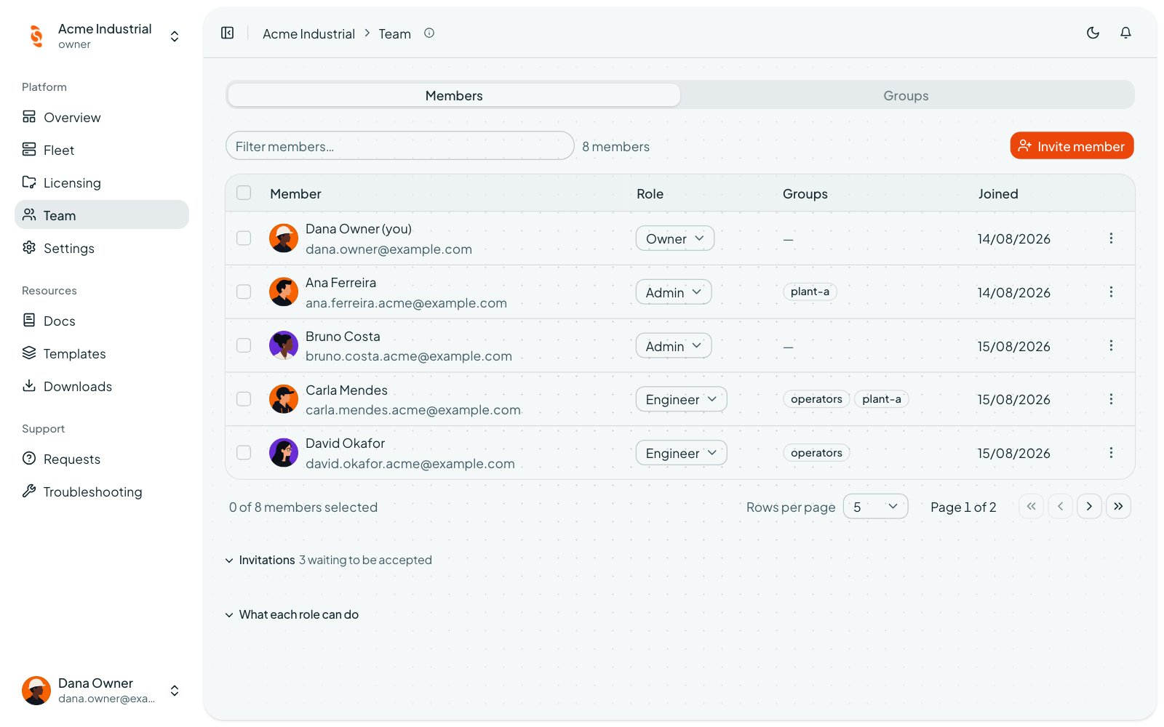
Task: Click the operators tag for David Okafor
Action: [816, 453]
